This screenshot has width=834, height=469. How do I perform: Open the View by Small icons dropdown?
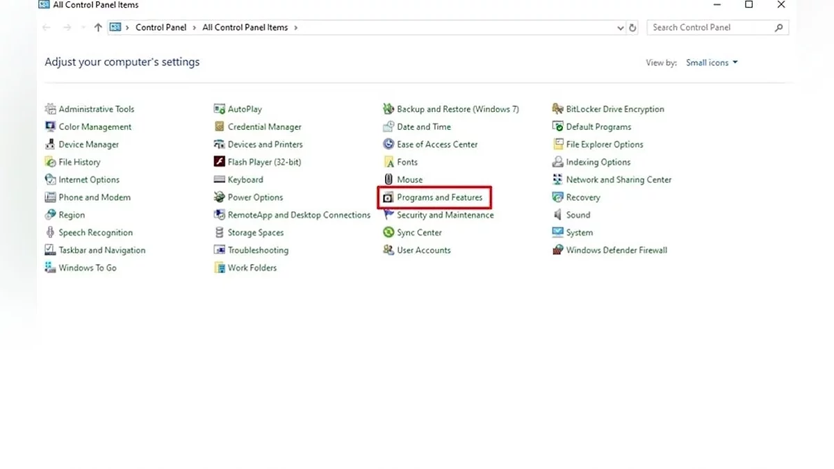pos(712,63)
